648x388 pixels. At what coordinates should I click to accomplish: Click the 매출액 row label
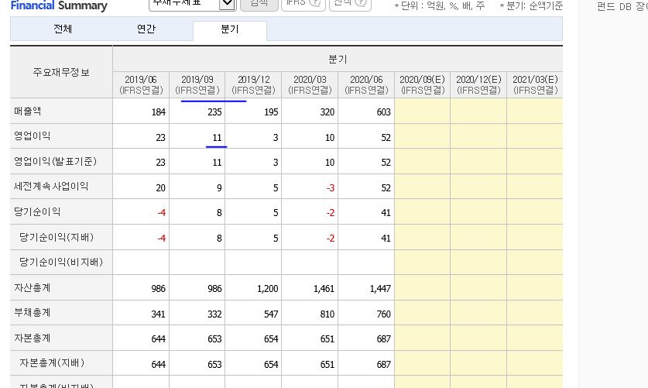tap(27, 112)
